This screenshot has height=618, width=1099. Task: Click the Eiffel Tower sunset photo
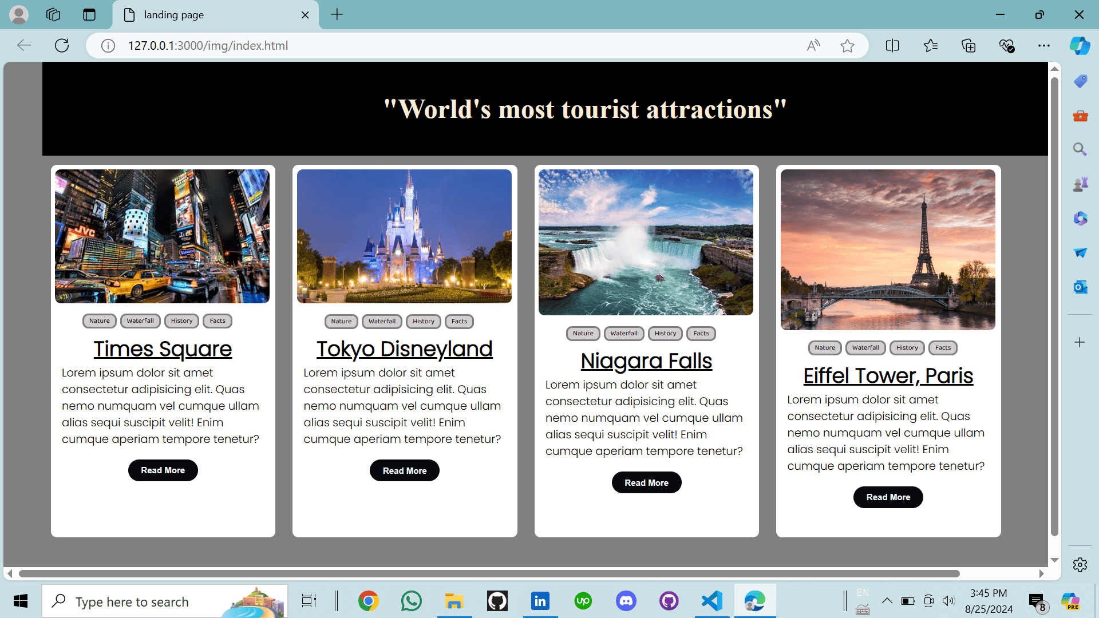(x=888, y=249)
